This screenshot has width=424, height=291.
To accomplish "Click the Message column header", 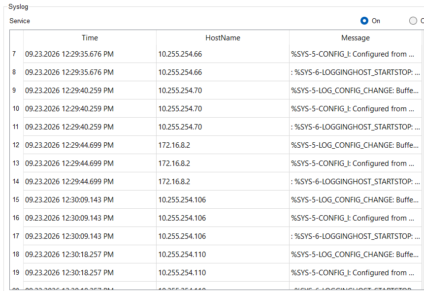I will [x=356, y=38].
